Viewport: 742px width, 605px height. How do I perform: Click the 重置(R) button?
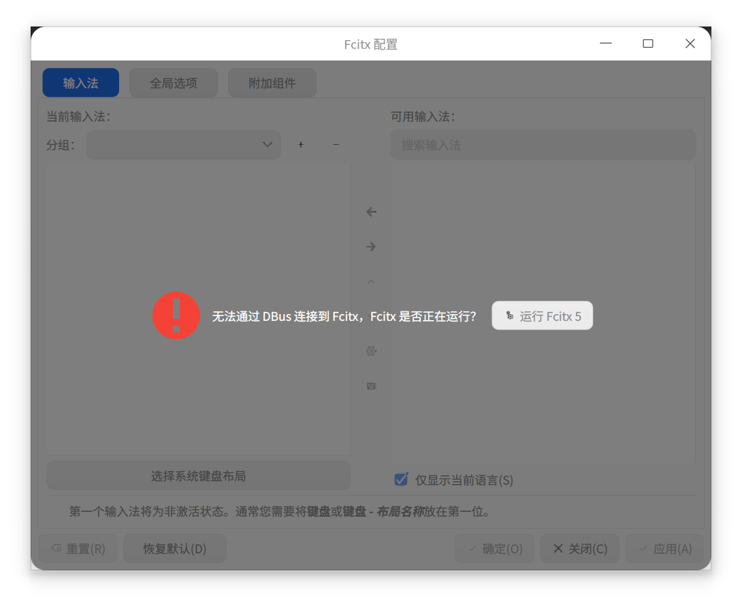pos(78,549)
